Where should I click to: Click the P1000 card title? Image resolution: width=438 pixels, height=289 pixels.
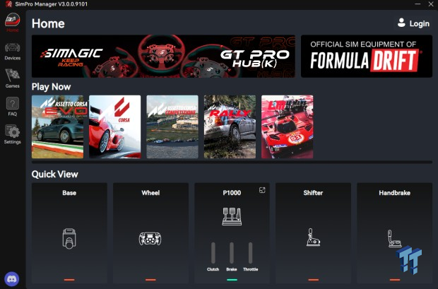click(232, 193)
